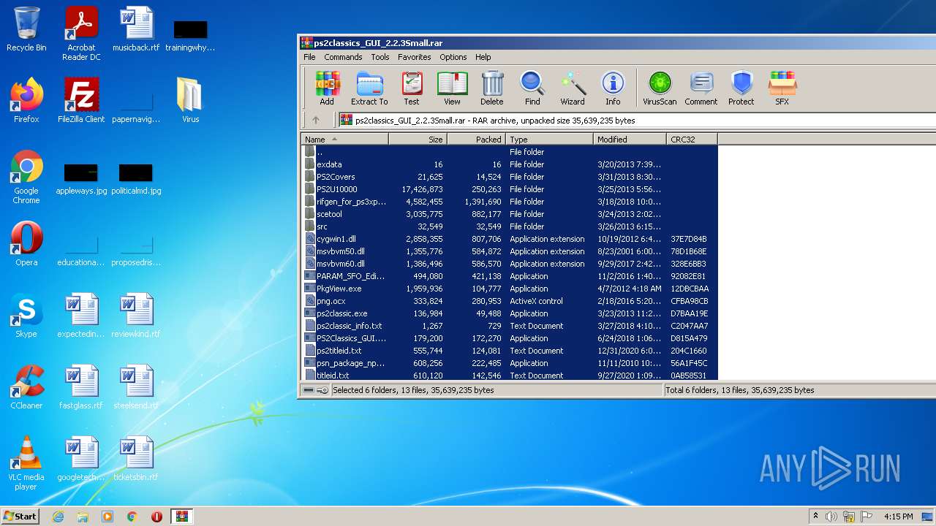Click the Virus folder on desktop
Screen dimensions: 936x526
click(190, 101)
